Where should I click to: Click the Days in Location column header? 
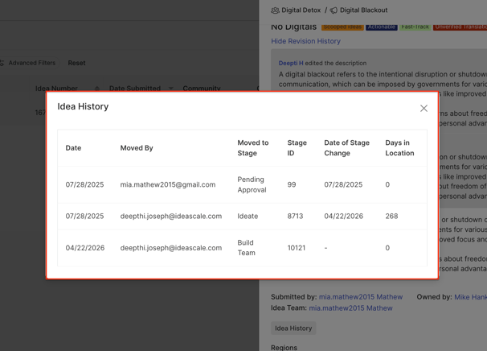pyautogui.click(x=399, y=148)
